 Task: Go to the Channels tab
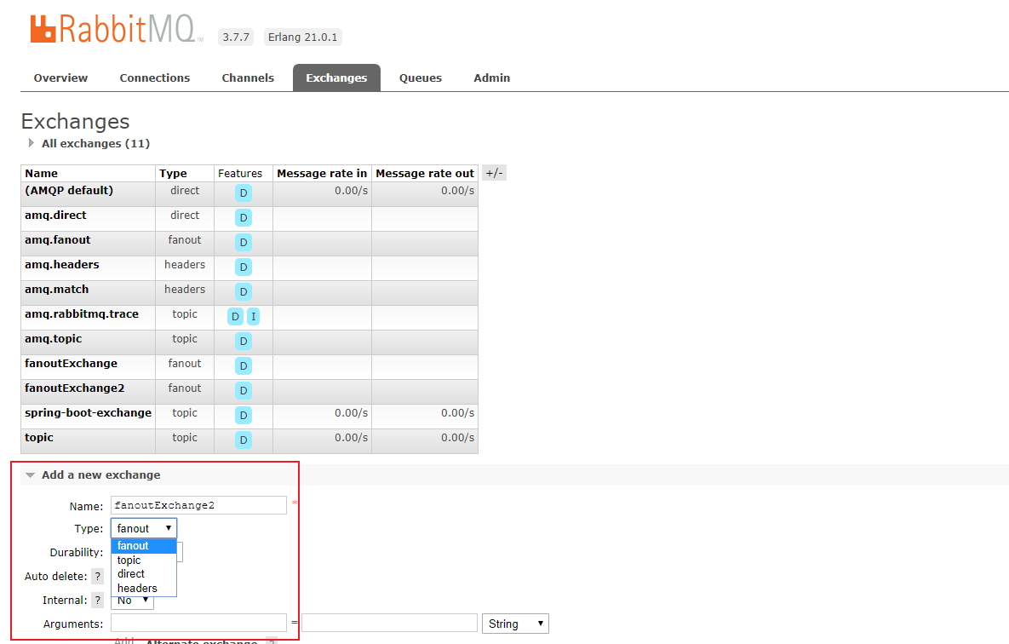[248, 78]
